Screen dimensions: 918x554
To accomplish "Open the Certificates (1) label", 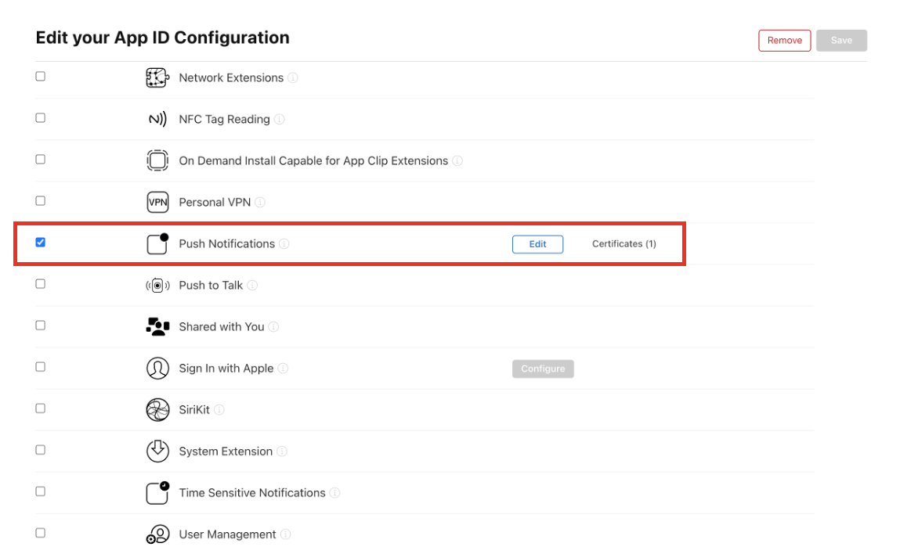I will point(623,244).
